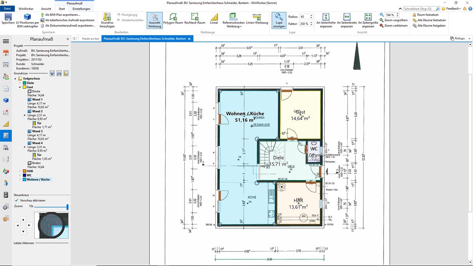Screen dimensions: 473x266
Task: Expand the HAR tree node
Action: [20, 171]
